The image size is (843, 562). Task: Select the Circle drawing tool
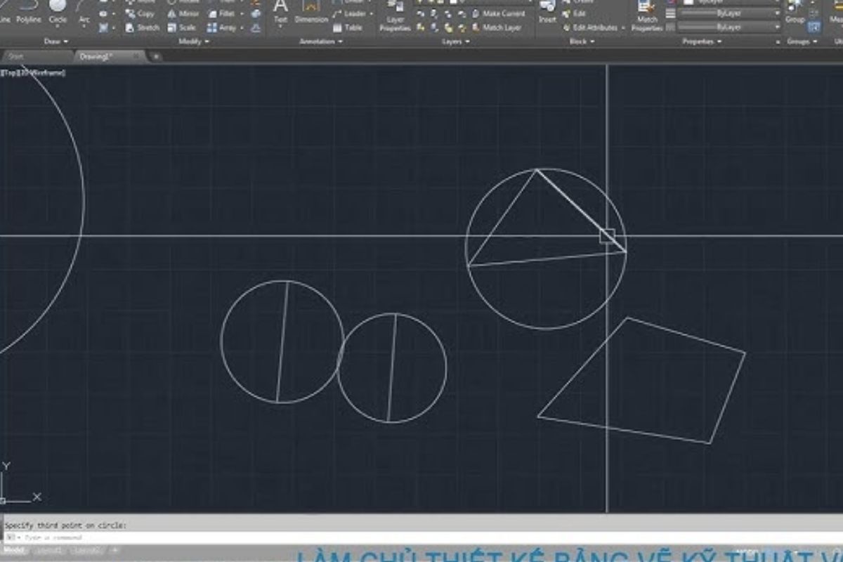[x=58, y=13]
